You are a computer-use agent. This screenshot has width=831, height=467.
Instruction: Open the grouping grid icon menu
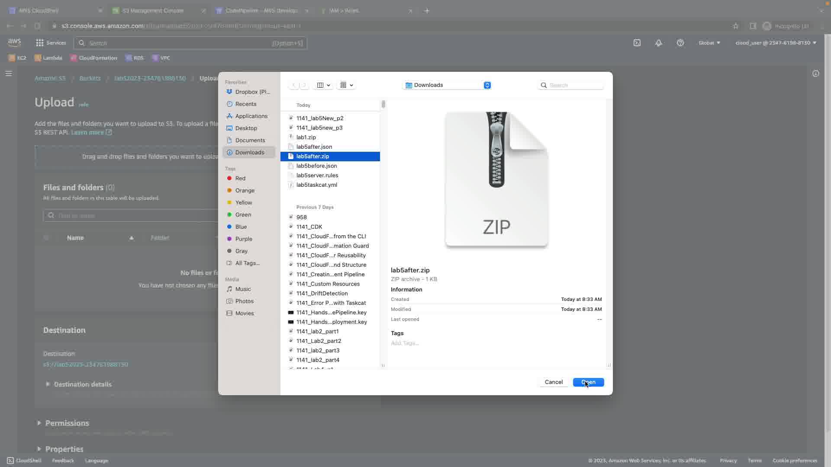(x=343, y=85)
